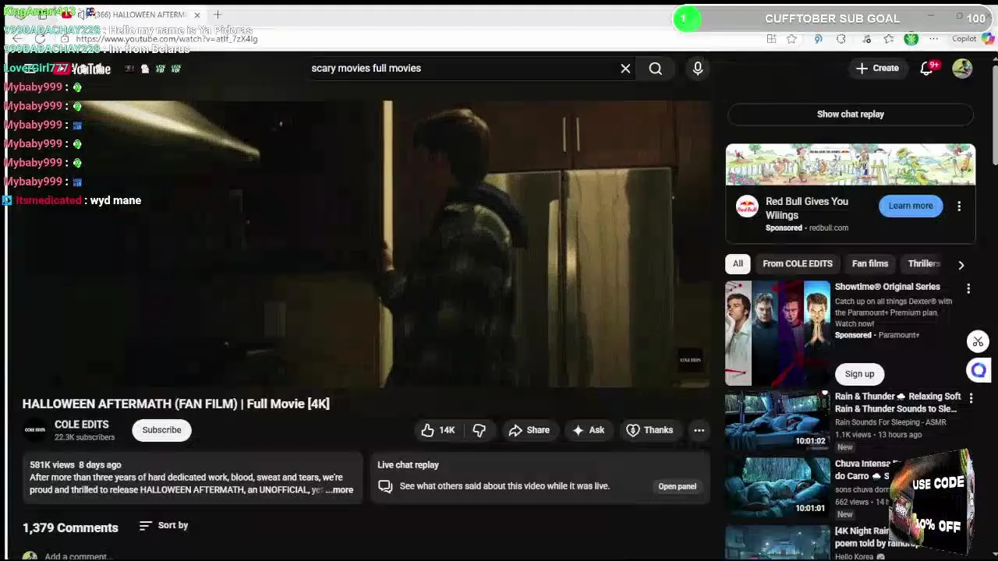
Task: Send a Thanks to the creator
Action: [649, 430]
